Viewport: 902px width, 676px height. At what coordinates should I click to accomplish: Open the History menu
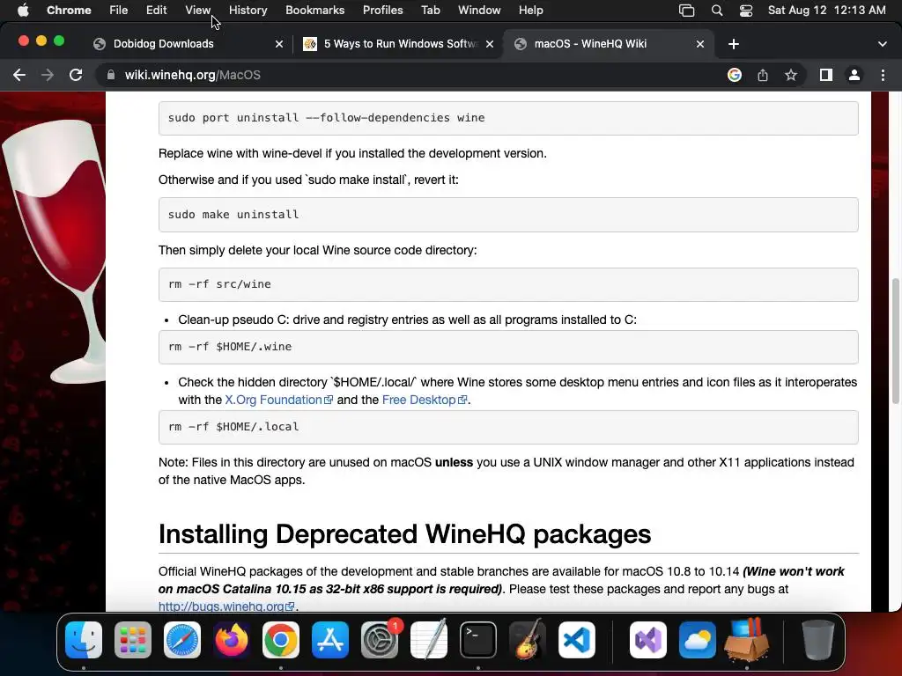(248, 10)
